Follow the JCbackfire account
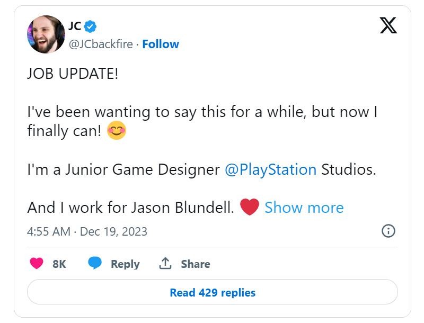 [161, 44]
